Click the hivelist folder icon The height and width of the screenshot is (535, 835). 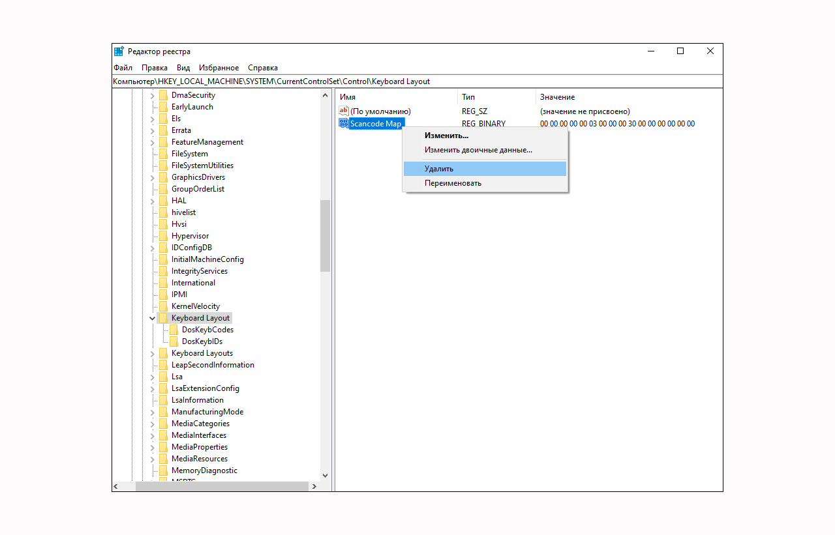(163, 212)
